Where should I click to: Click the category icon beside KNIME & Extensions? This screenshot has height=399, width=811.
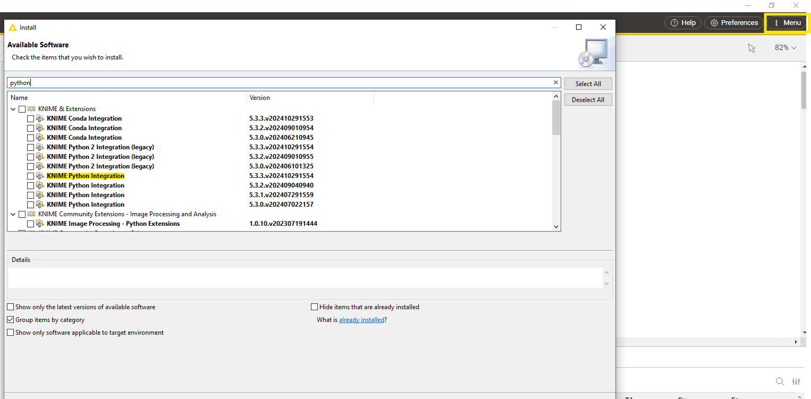31,109
